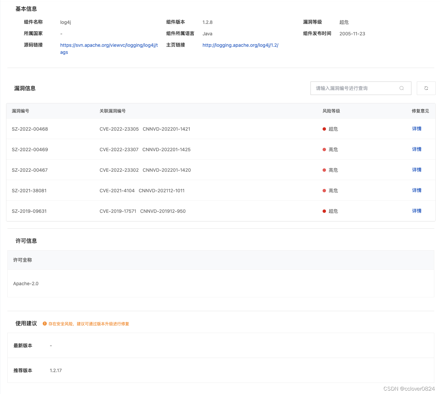Open the logging.apache.org homepage link
This screenshot has height=394, width=440.
[241, 45]
